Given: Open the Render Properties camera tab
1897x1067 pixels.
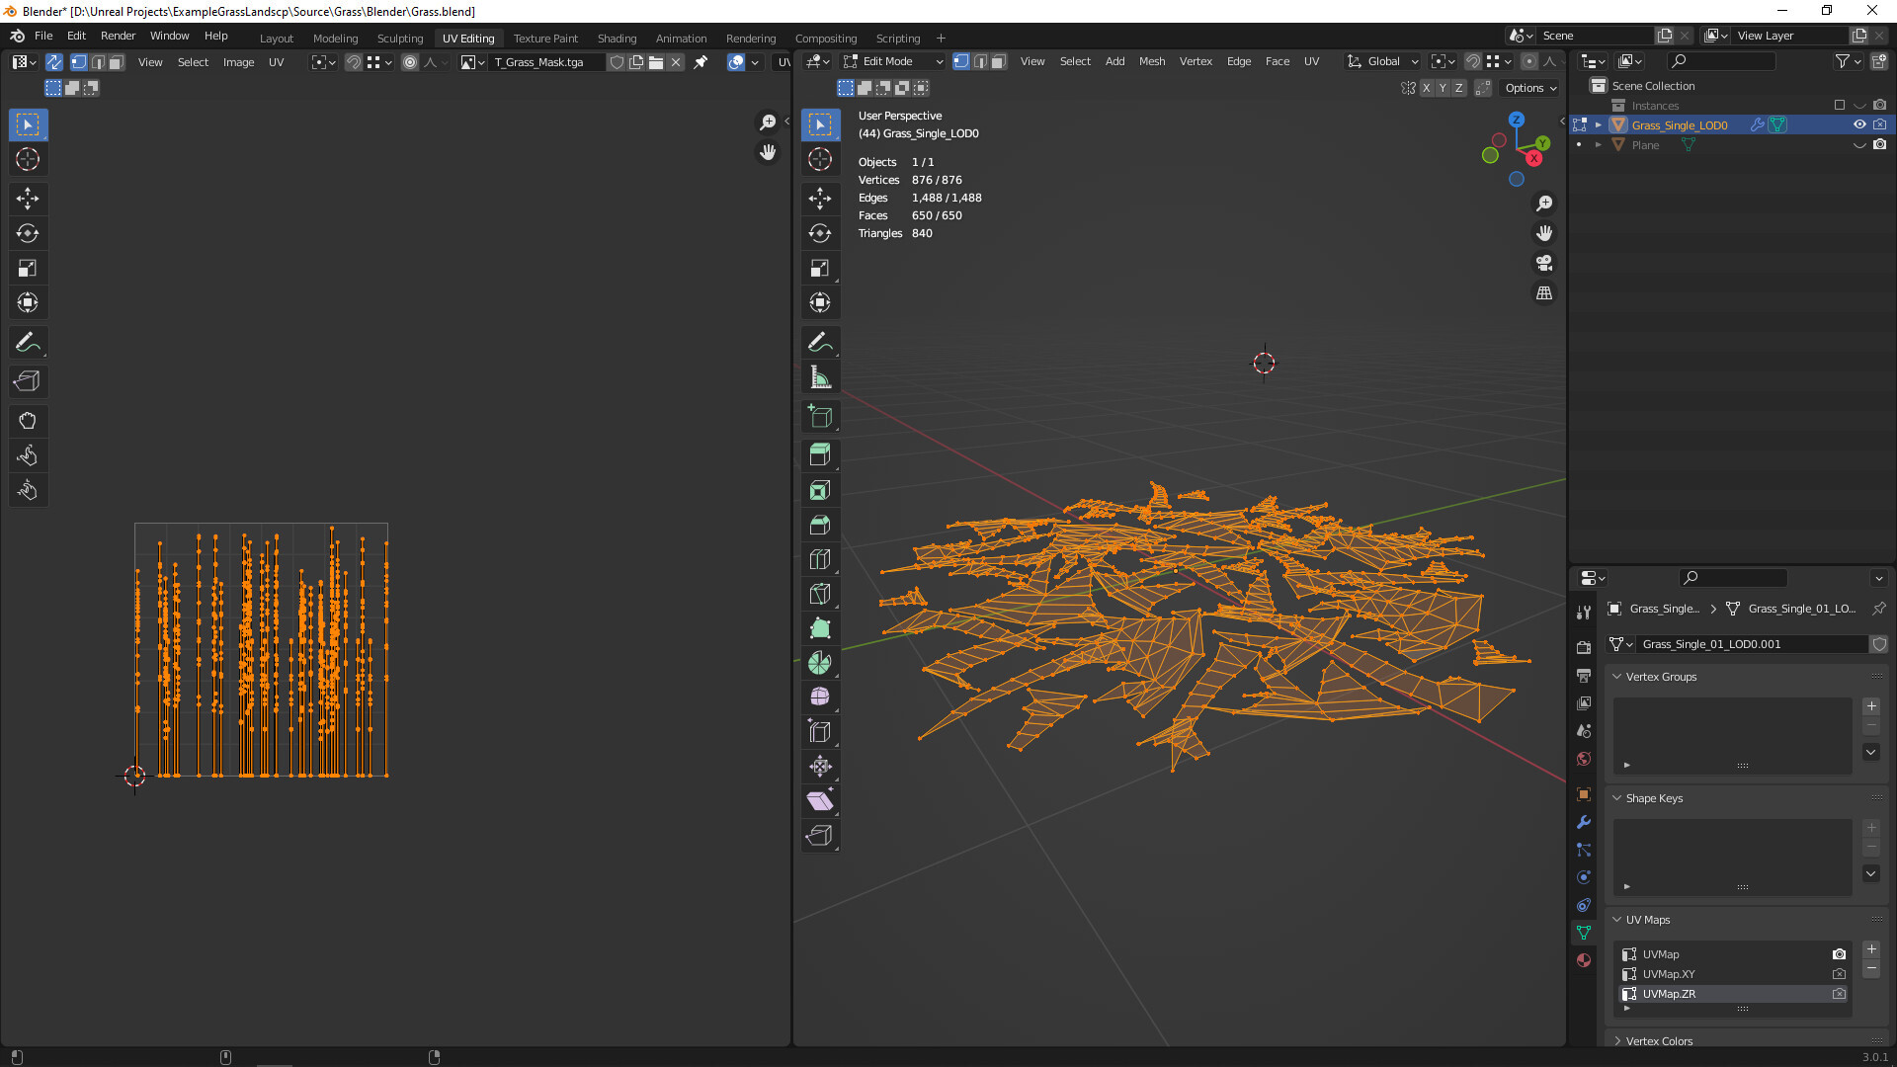Looking at the screenshot, I should click(1583, 647).
